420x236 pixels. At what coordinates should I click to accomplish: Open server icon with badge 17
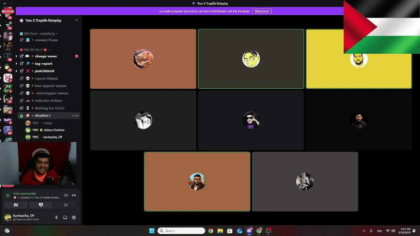8,99
